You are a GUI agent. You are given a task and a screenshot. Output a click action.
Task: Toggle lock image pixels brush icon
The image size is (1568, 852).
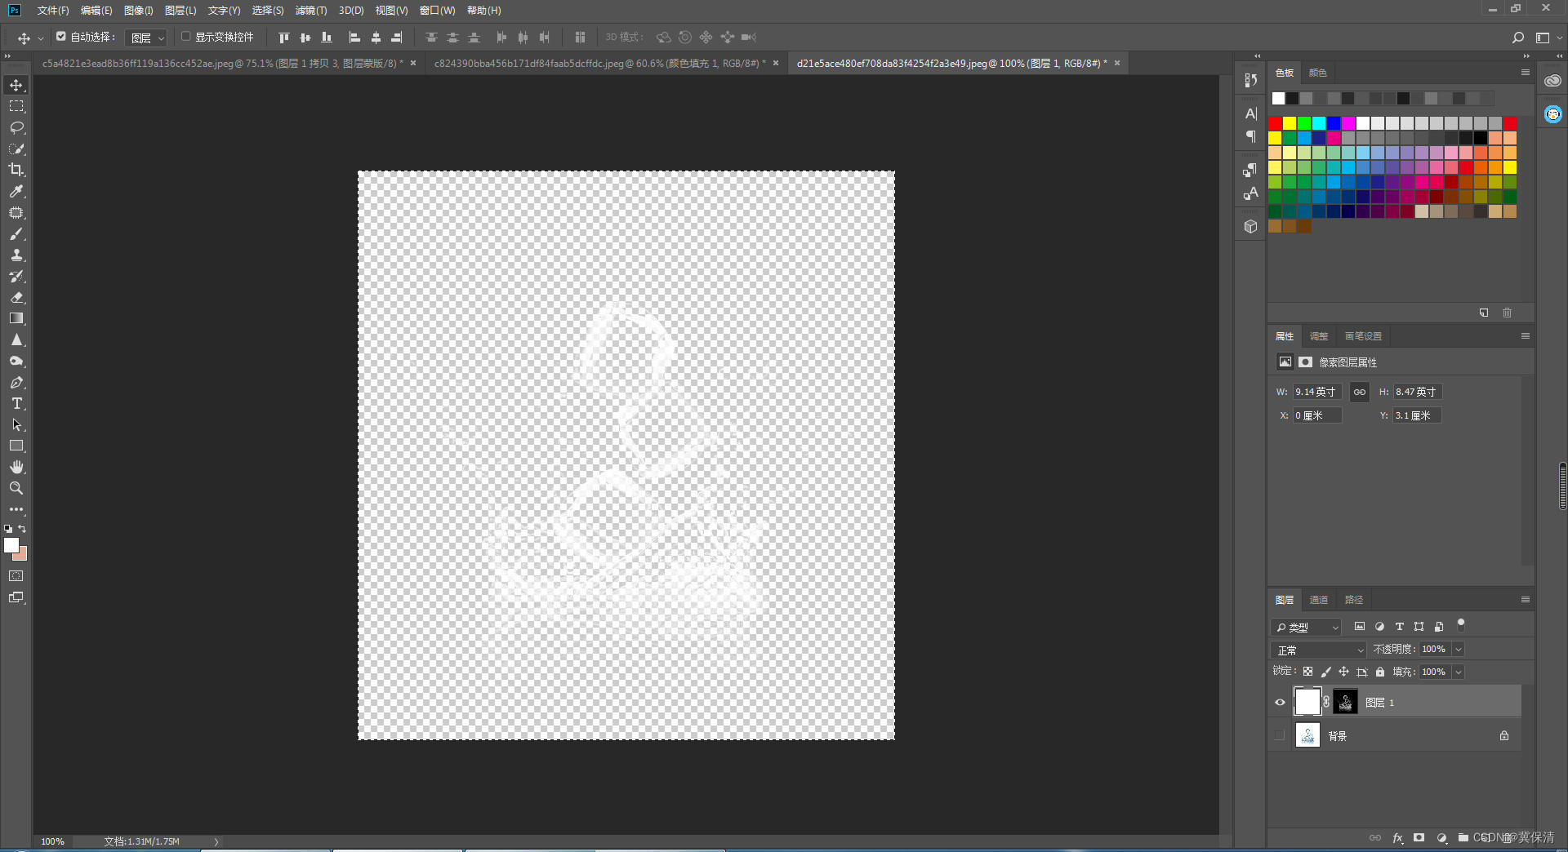coord(1325,672)
